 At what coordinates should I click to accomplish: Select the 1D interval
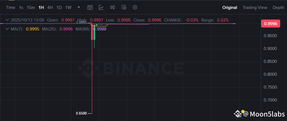coord(59,8)
